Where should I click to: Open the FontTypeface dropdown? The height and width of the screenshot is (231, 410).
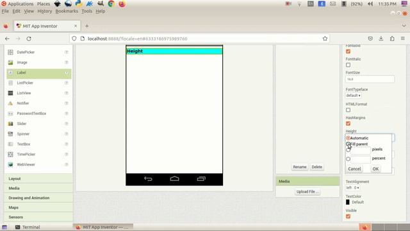pos(353,96)
